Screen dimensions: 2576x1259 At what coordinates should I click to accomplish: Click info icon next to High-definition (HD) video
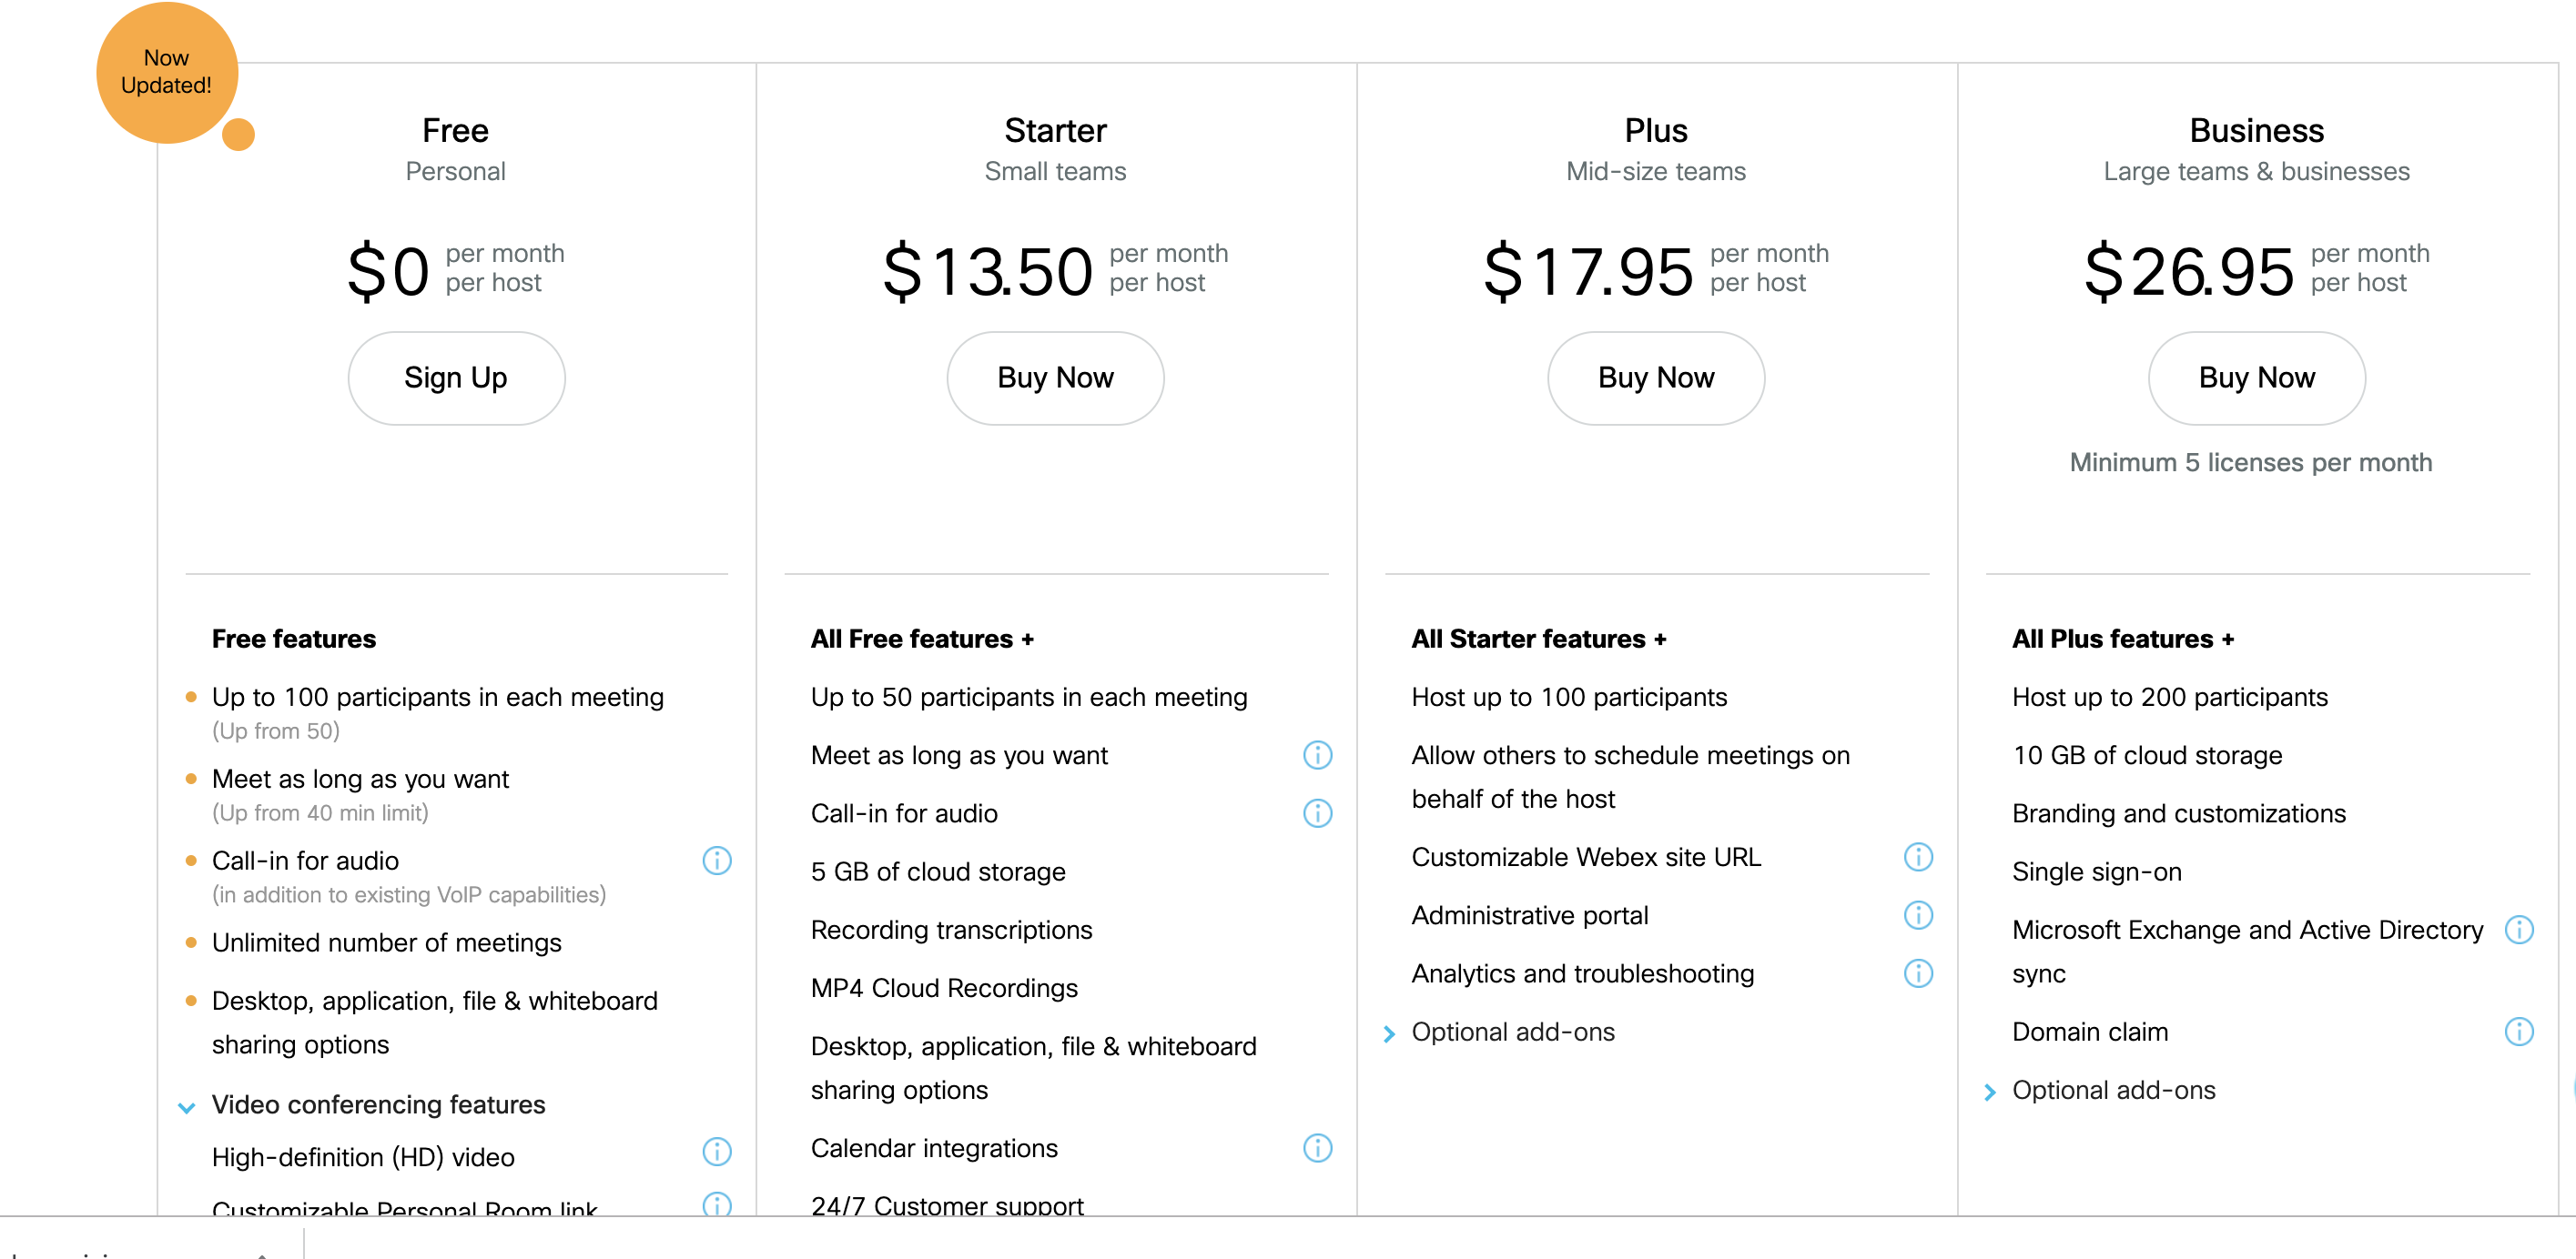tap(717, 1151)
